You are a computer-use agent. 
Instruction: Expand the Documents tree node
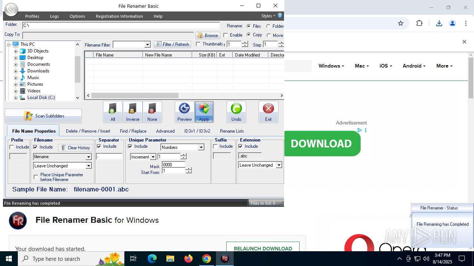[x=16, y=64]
